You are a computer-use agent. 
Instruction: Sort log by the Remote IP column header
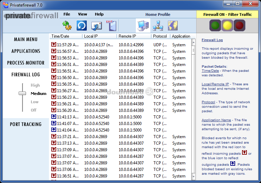(x=127, y=36)
